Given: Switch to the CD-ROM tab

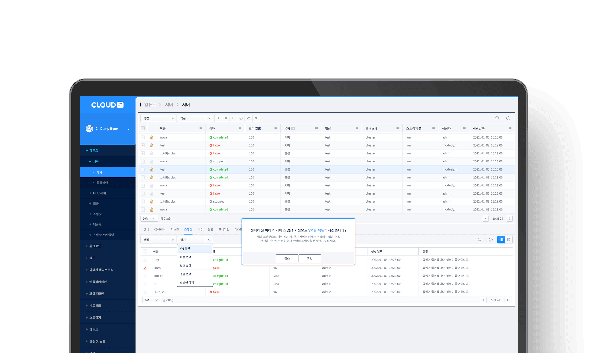Looking at the screenshot, I should [x=160, y=229].
